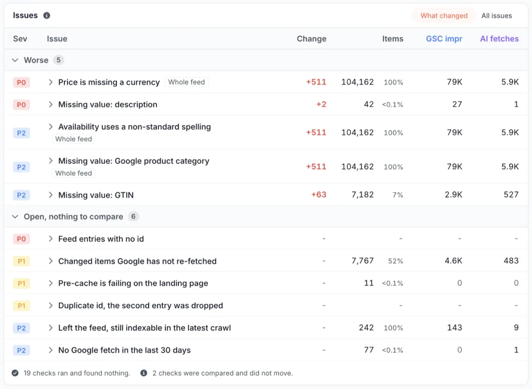Click 483 AI fetches value

[511, 261]
